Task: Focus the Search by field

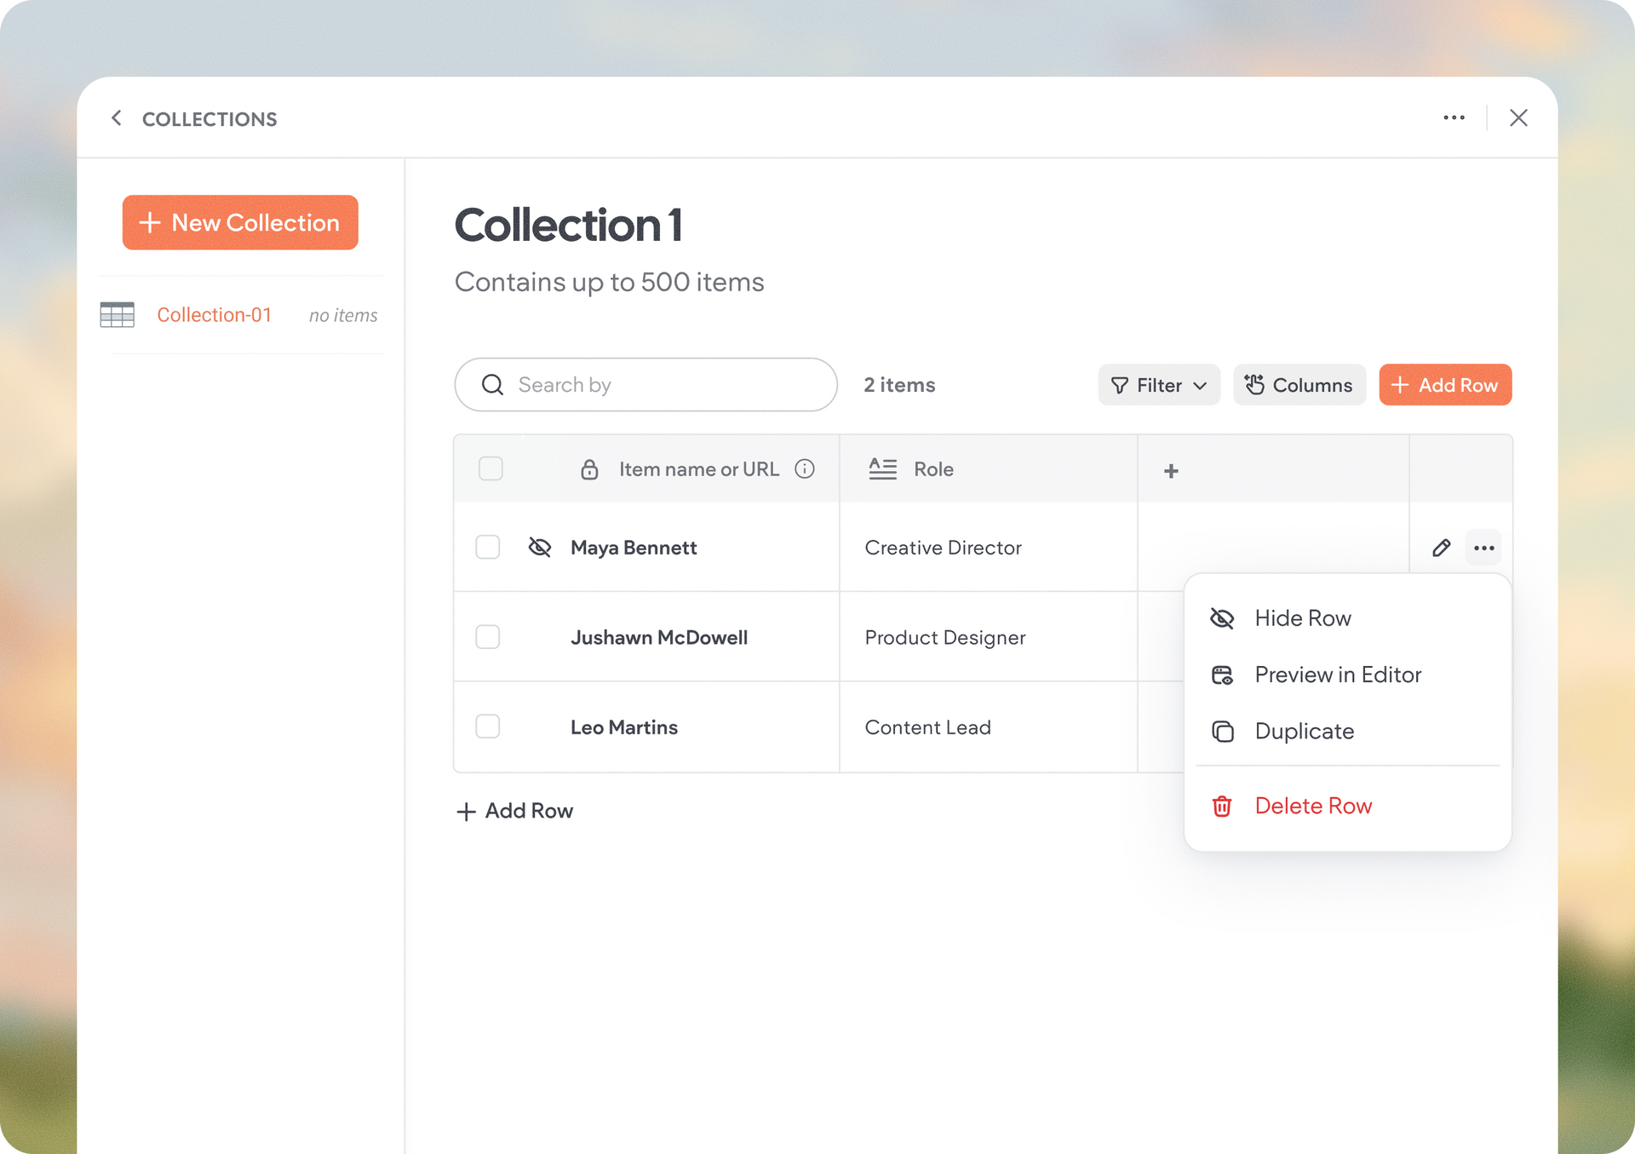Action: [x=645, y=385]
